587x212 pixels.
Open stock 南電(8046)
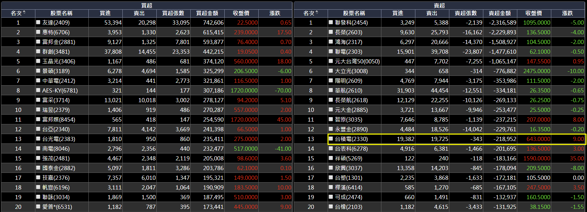[56, 149]
